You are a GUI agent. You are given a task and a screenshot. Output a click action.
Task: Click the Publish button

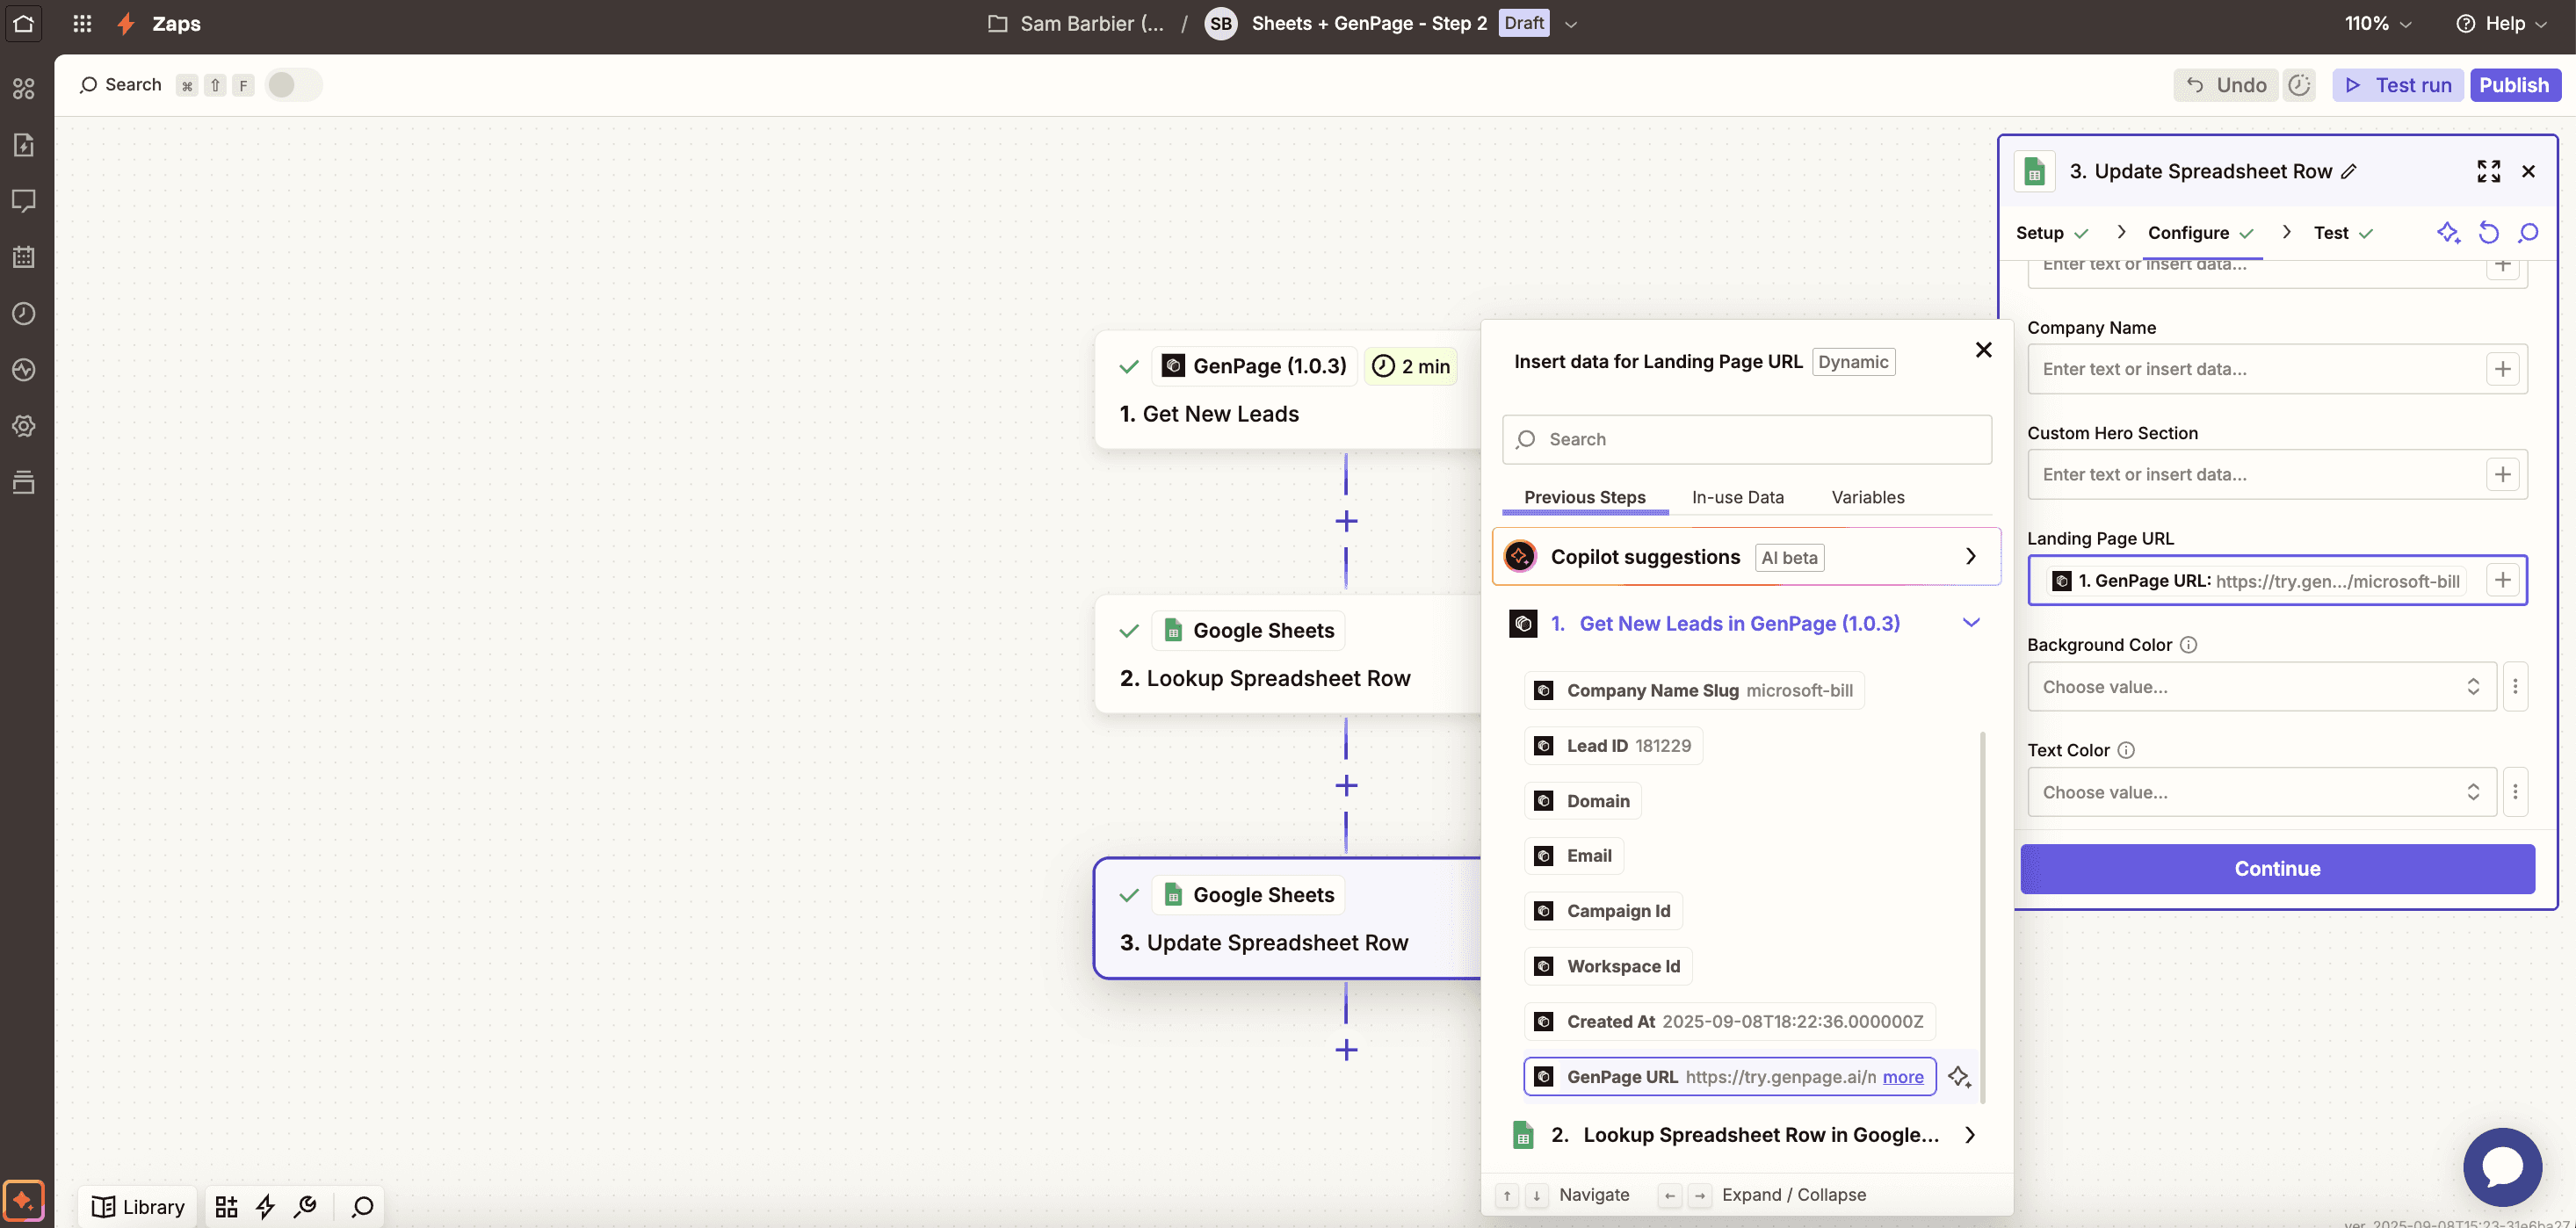pos(2513,85)
